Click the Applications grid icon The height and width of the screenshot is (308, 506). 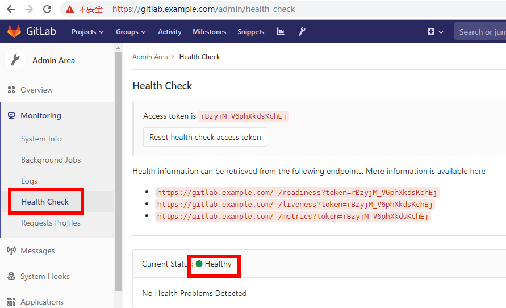pos(11,302)
